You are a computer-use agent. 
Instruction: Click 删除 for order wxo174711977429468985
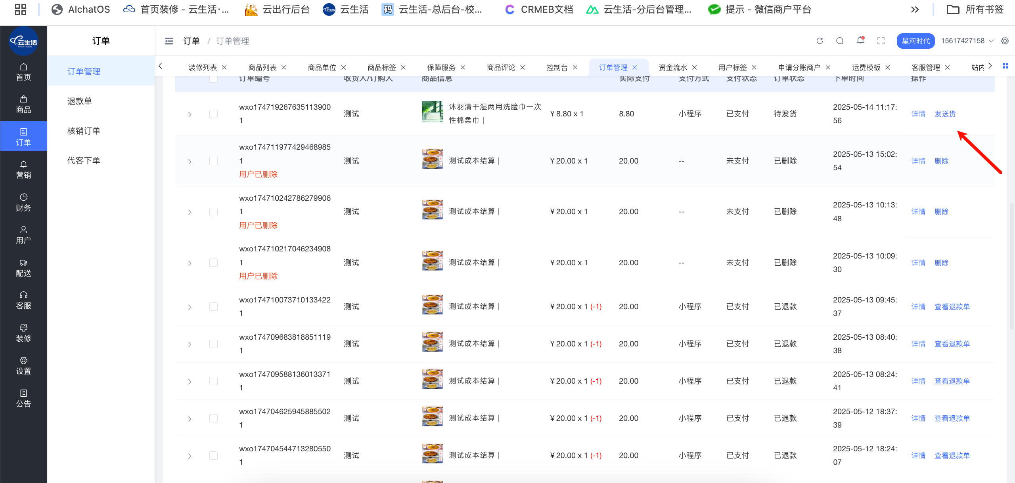pos(942,161)
